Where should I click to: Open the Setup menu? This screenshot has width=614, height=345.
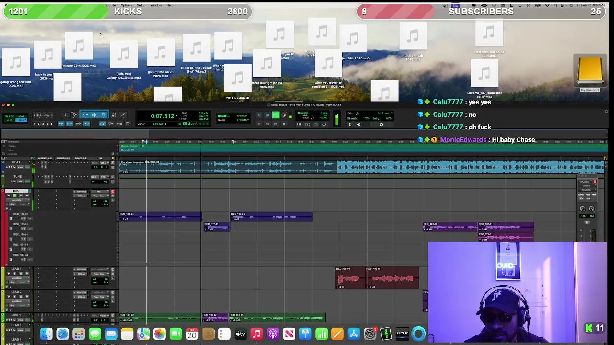pyautogui.click(x=141, y=5)
